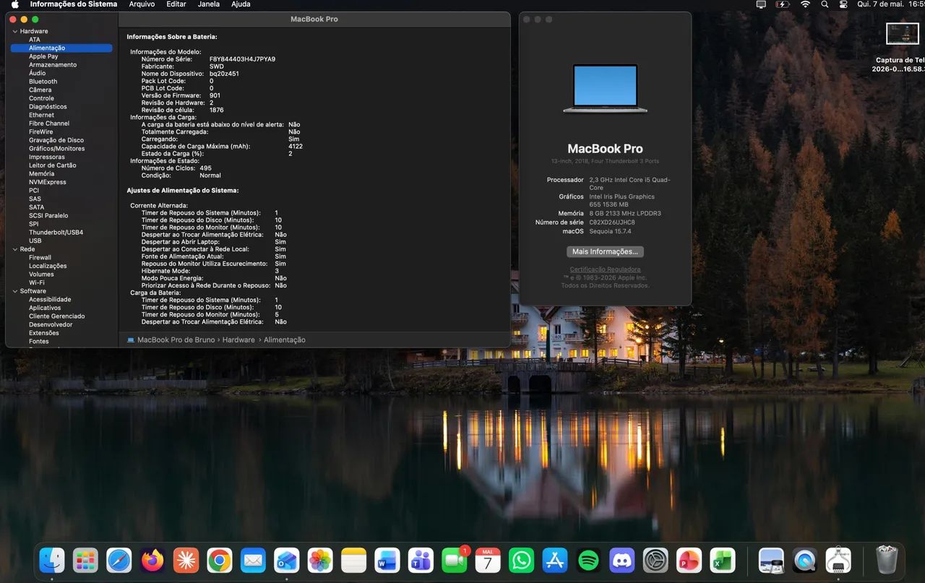Select Apple Pay in the sidebar
Image resolution: width=925 pixels, height=583 pixels.
[x=43, y=56]
